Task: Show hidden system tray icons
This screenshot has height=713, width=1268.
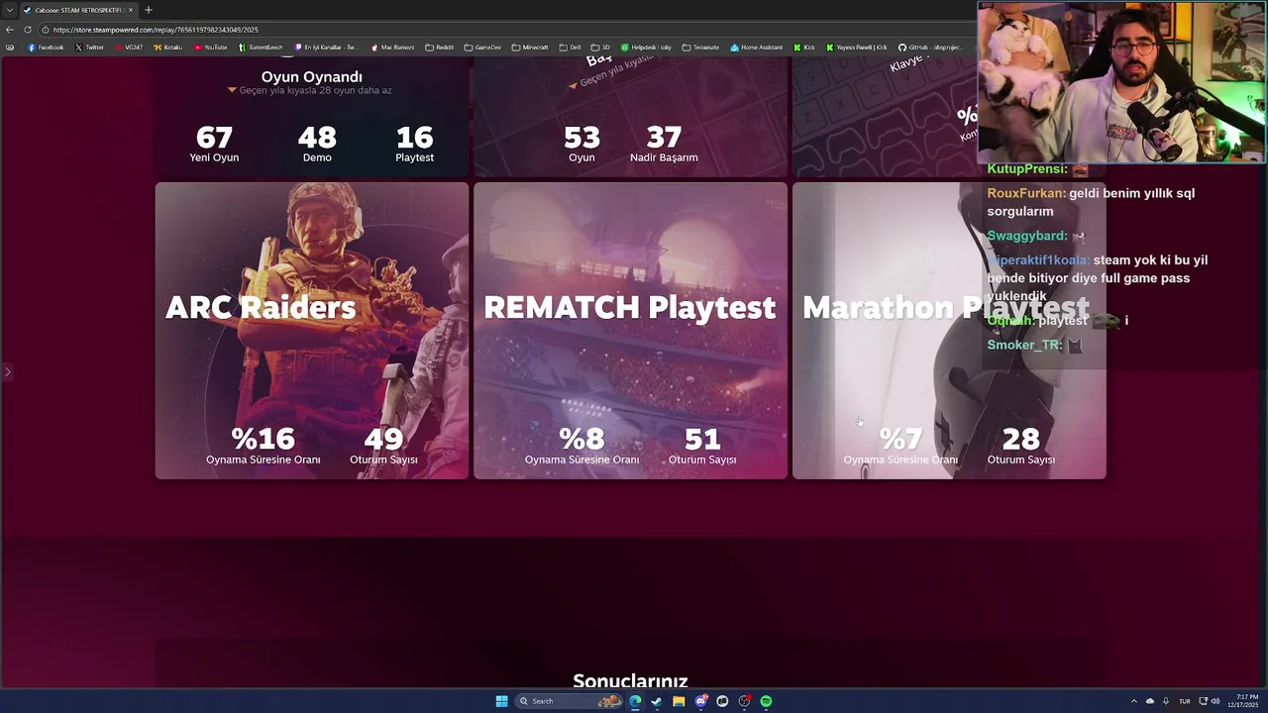Action: 1134,701
